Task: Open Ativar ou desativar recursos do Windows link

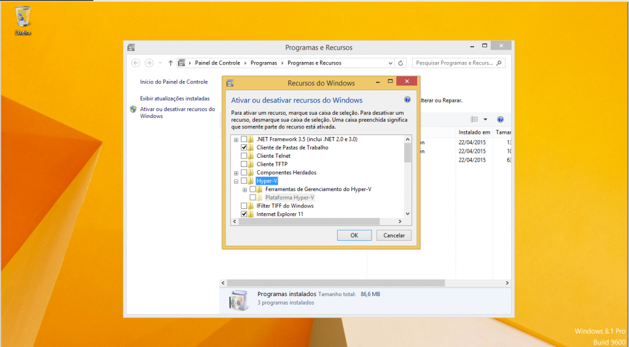Action: (178, 112)
